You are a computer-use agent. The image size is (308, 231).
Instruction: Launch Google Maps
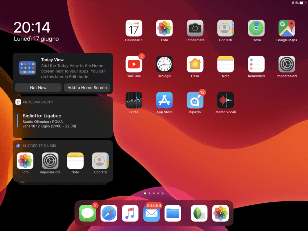[x=287, y=28]
